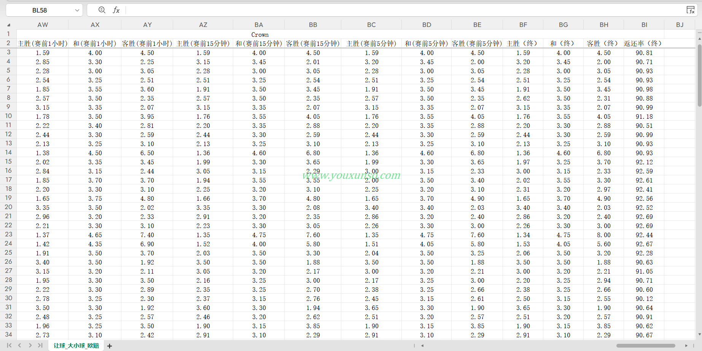
Task: Select column AZ header
Action: [x=203, y=25]
